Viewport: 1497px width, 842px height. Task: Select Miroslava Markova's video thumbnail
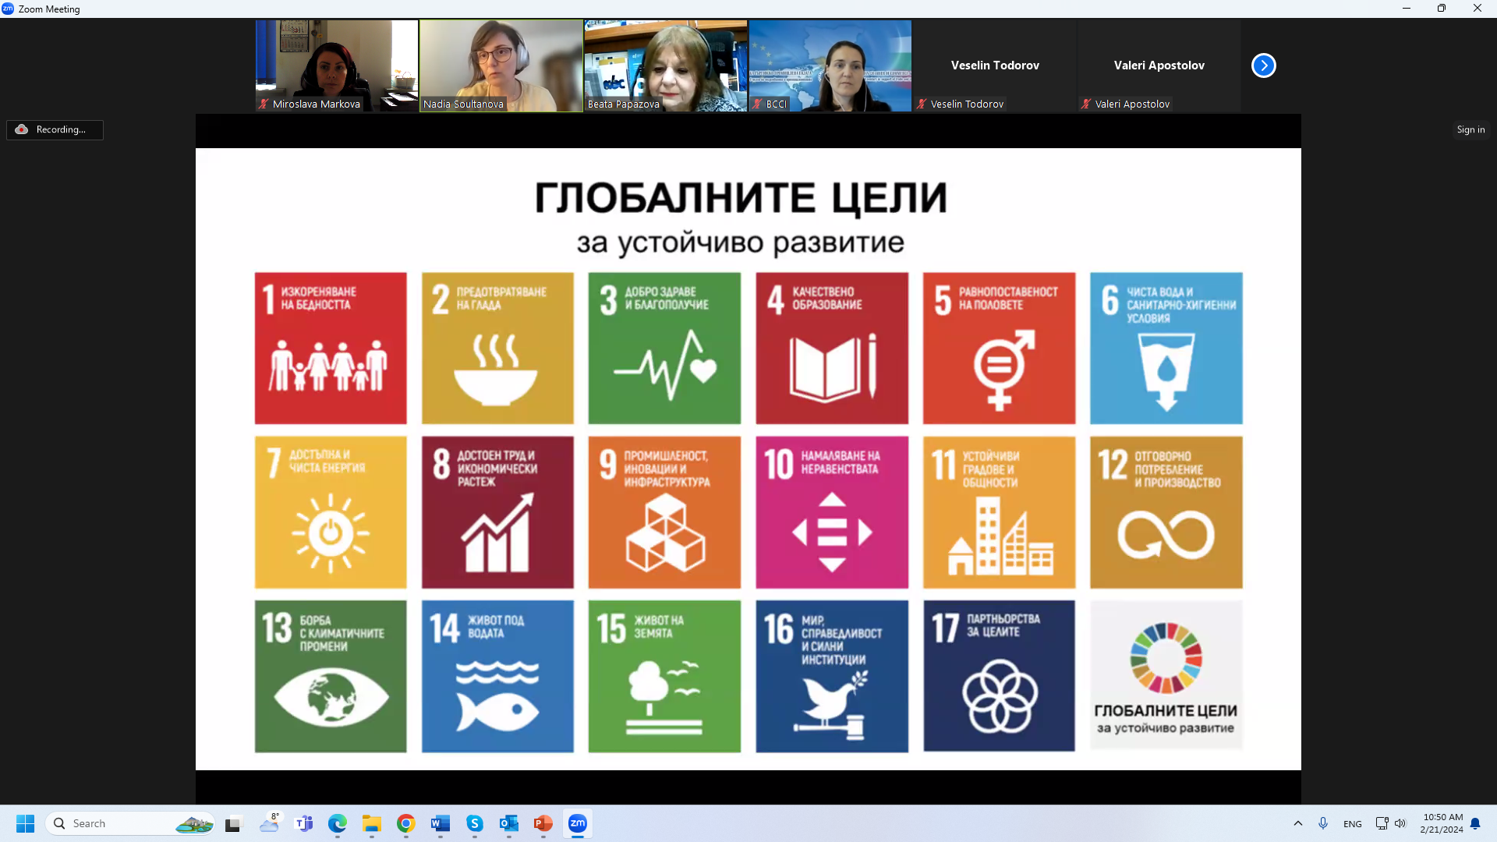click(337, 65)
